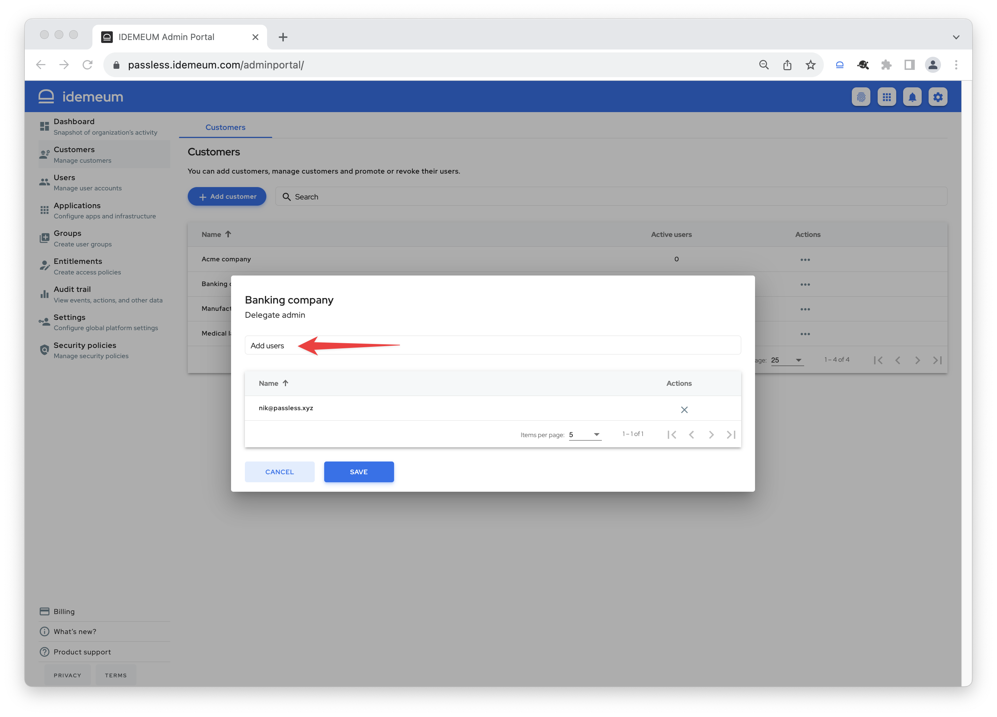Open the idemeum browser extension icon
This screenshot has width=997, height=717.
[x=839, y=65]
